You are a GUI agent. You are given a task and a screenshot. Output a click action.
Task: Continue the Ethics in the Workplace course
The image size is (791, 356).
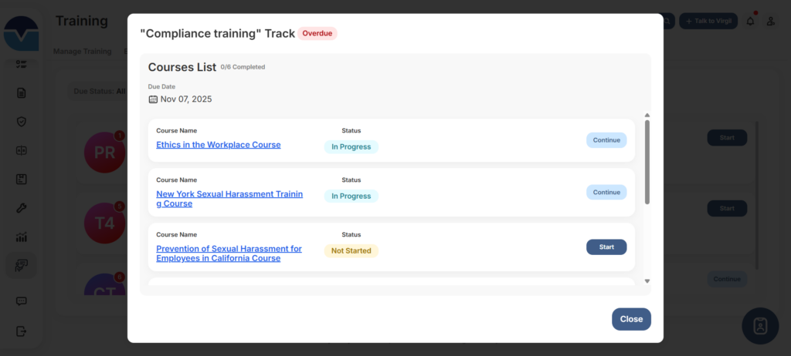click(606, 140)
